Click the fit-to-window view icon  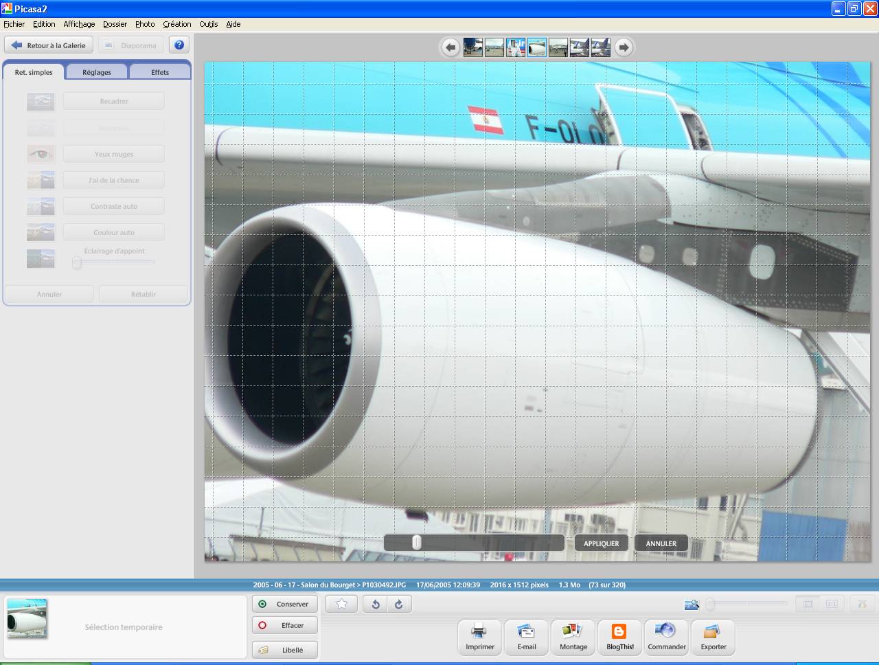click(808, 604)
